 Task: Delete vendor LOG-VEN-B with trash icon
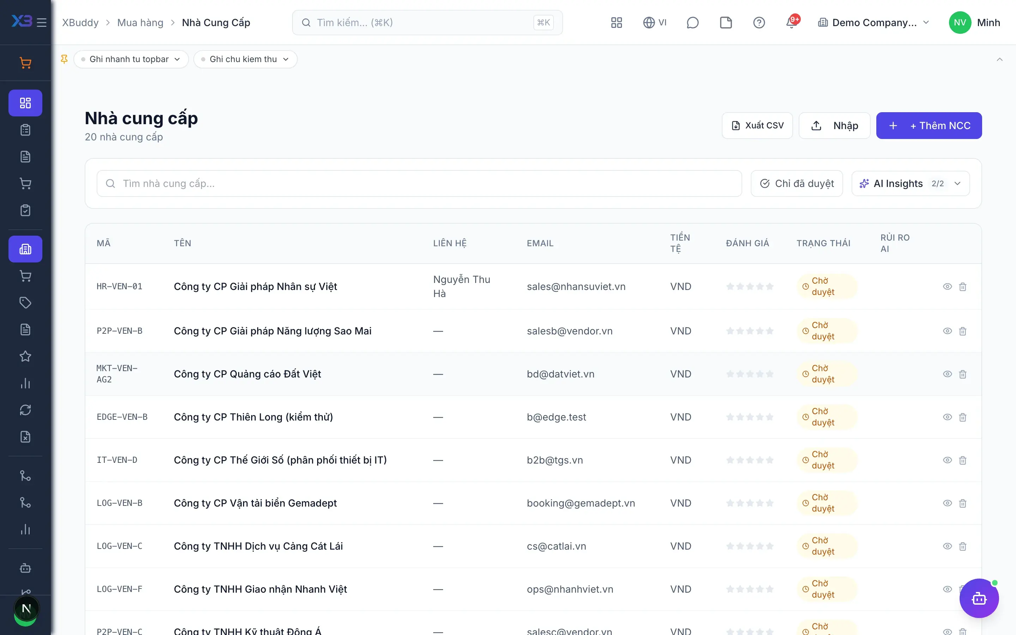pos(963,503)
